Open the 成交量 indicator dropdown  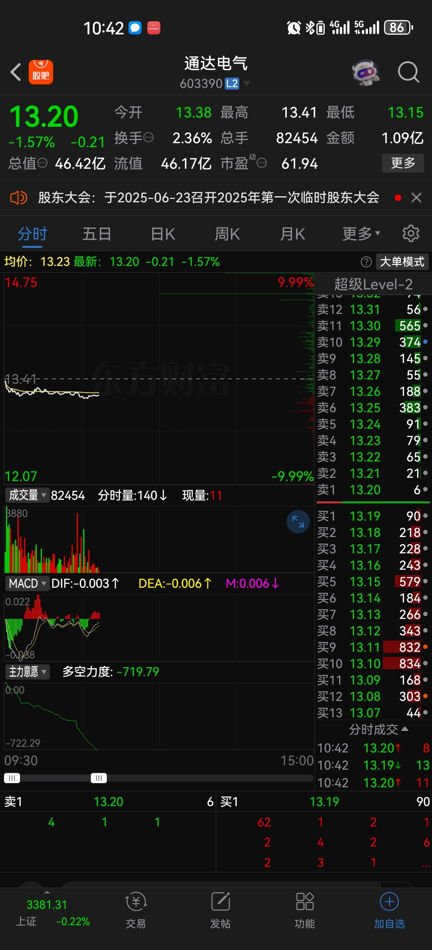(28, 495)
